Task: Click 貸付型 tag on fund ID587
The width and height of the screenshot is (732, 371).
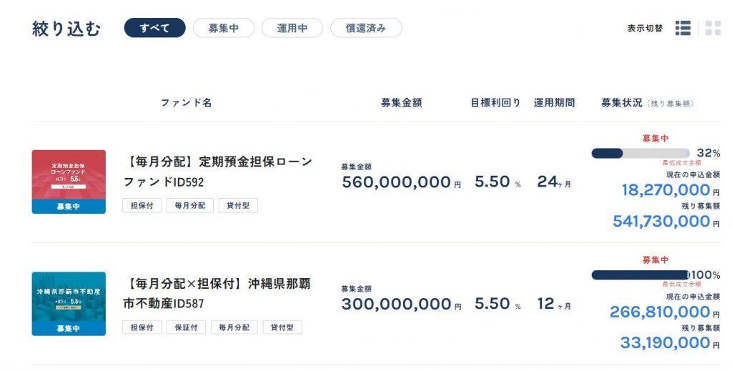Action: pos(282,327)
